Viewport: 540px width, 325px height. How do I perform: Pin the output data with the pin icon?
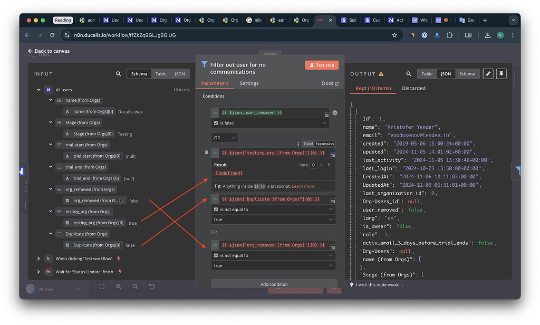pyautogui.click(x=502, y=74)
